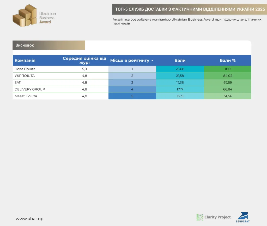Sort table by Компанія column header
This screenshot has width=267, height=226.
tap(25, 60)
